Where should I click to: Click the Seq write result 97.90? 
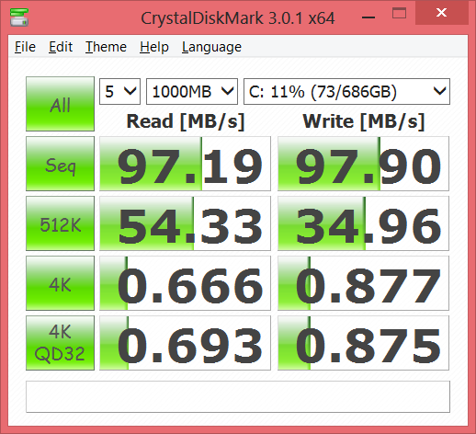(363, 164)
